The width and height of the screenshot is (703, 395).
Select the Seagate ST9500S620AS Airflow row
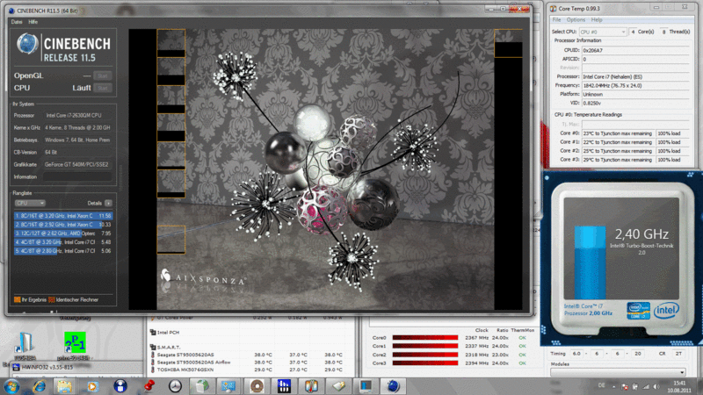249,363
